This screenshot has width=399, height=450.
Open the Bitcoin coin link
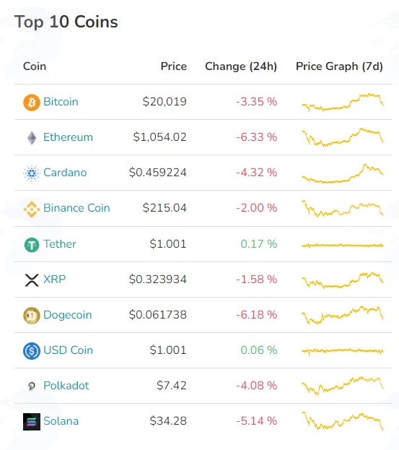coord(61,102)
